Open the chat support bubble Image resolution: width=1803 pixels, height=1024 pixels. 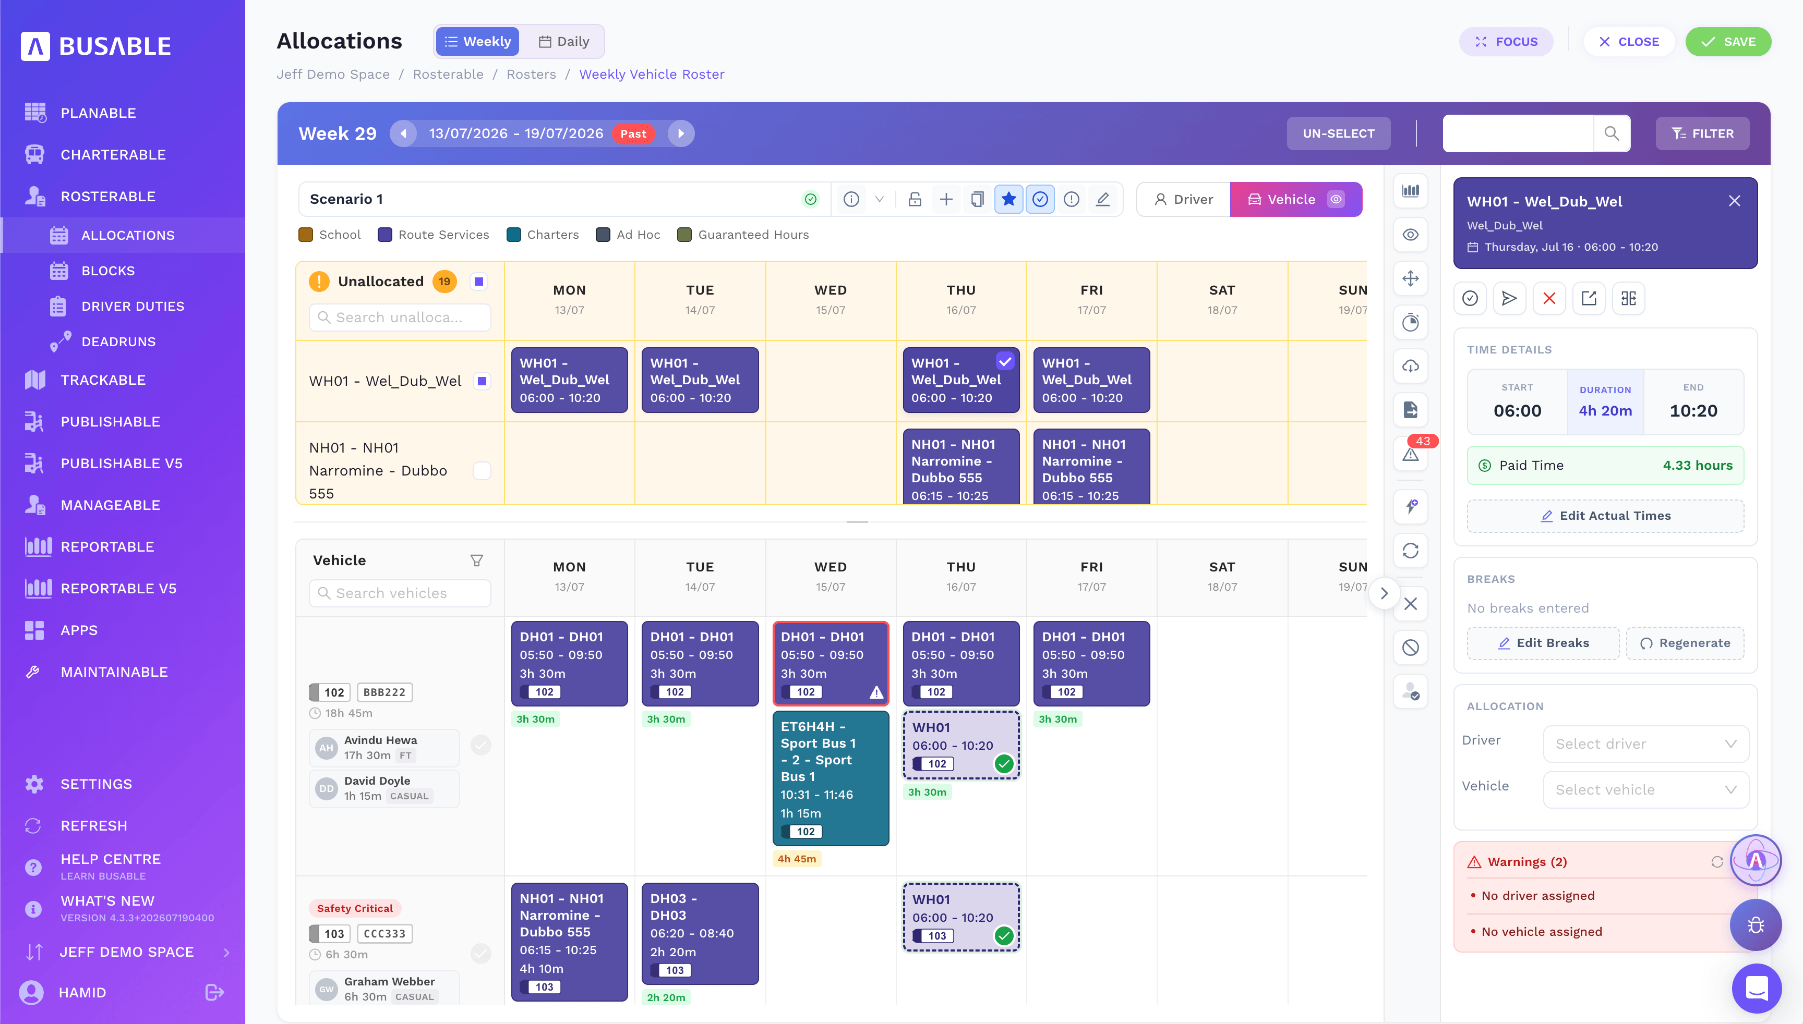(x=1757, y=988)
